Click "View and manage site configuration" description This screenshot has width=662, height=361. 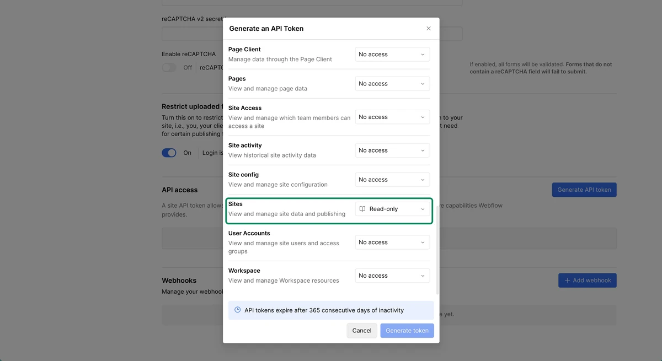[278, 185]
